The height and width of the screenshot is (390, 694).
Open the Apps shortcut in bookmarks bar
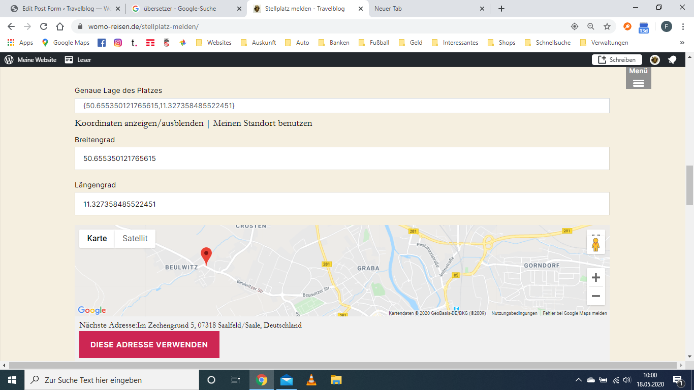coord(20,43)
